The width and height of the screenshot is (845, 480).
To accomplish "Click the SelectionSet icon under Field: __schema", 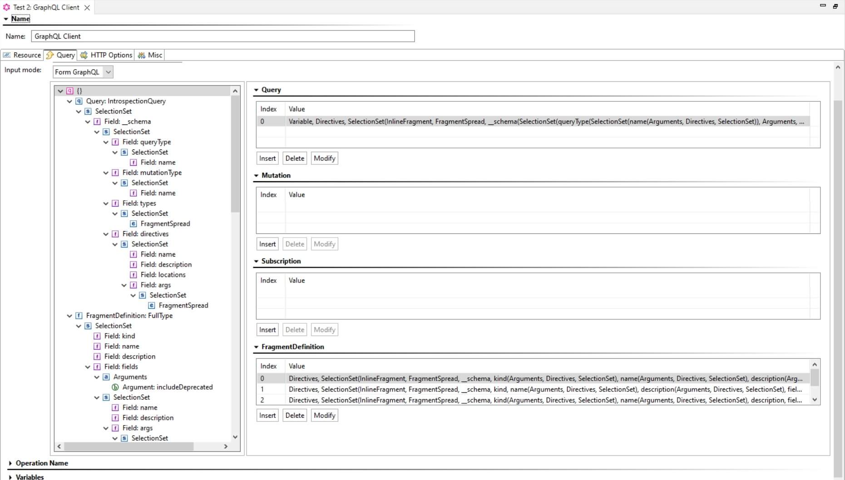I will [x=106, y=132].
